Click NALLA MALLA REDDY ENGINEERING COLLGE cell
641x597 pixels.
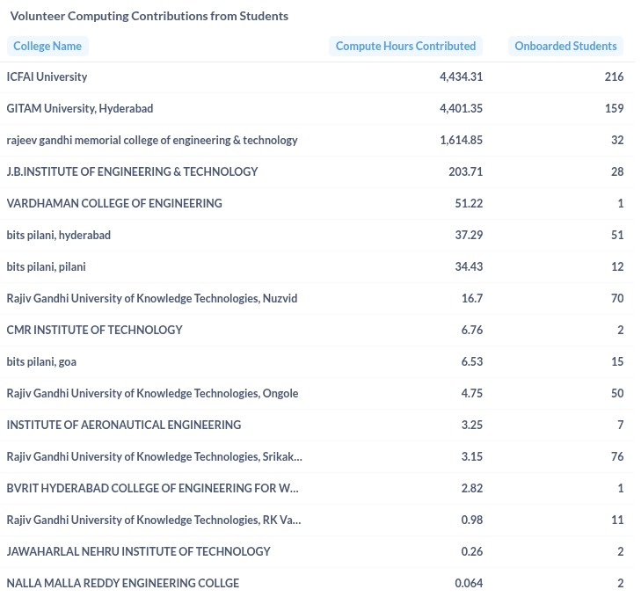coord(123,583)
